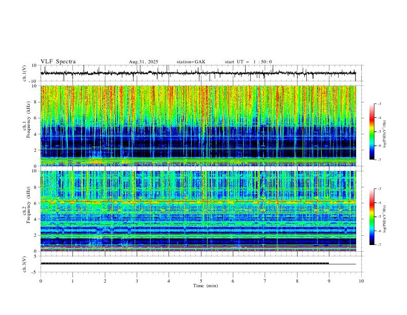Click the 'ch.3(V)' axis label
The width and height of the screenshot is (407, 315).
tap(25, 264)
